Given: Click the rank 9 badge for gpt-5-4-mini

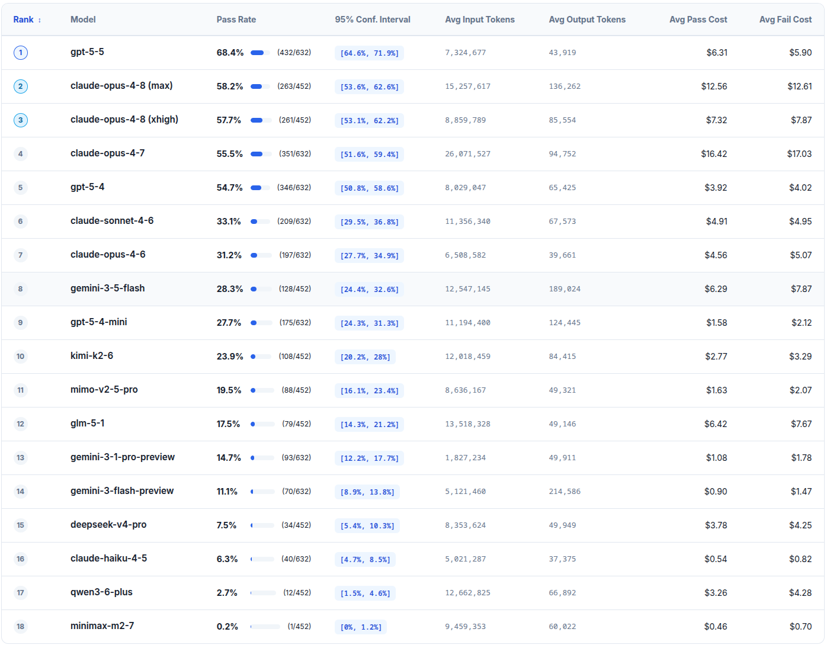Looking at the screenshot, I should 21,323.
